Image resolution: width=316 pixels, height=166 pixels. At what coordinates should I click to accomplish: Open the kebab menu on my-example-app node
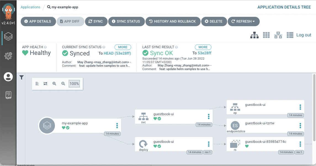pos(117,125)
